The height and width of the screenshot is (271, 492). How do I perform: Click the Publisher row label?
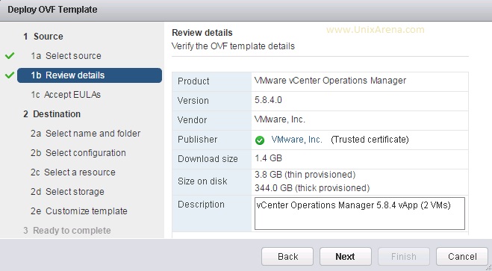coord(197,140)
